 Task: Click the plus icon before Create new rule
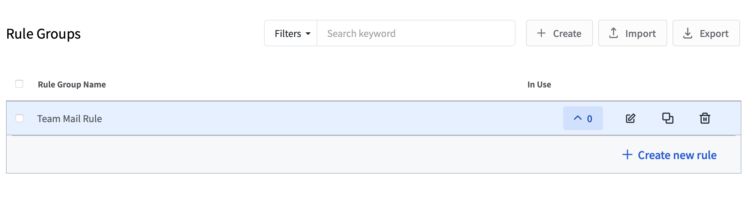[x=627, y=155]
